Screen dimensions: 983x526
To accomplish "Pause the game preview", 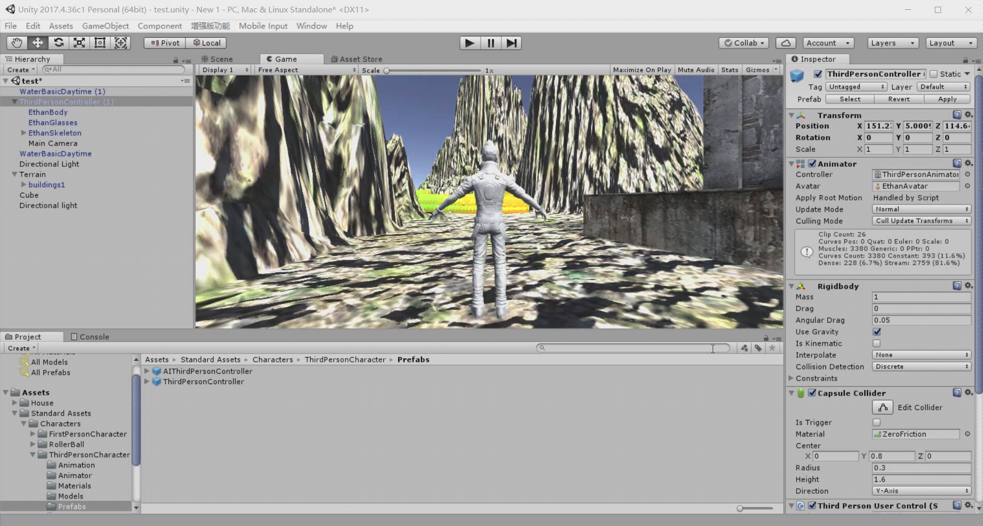I will pos(490,43).
